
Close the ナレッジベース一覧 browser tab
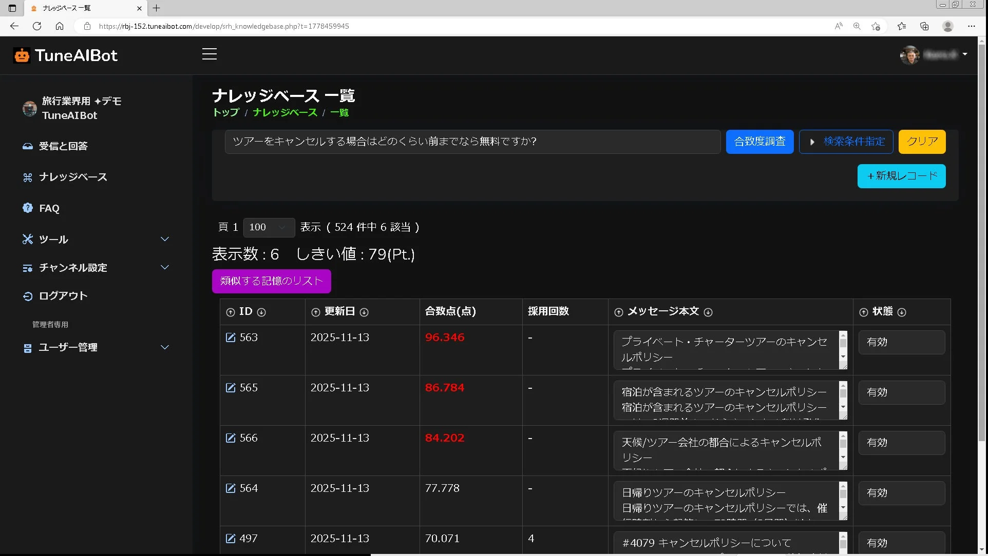pos(139,8)
